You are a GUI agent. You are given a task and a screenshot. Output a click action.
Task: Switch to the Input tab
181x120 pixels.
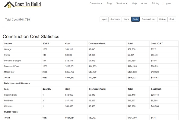tap(104, 19)
